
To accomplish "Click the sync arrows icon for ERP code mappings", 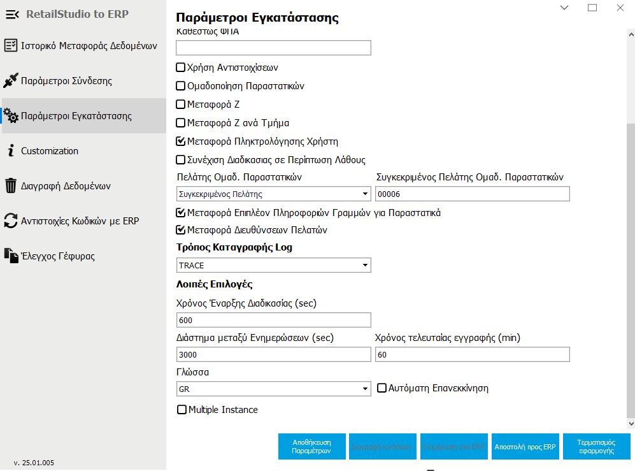I will pos(11,221).
